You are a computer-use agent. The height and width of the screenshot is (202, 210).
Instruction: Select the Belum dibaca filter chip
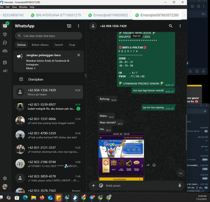point(40,45)
